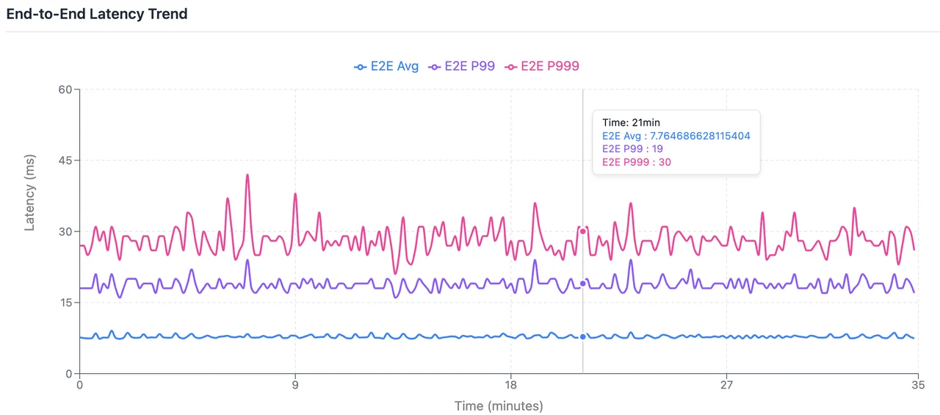Toggle the E2E P999 series legend label
Screen dimensions: 940x415
click(550, 66)
